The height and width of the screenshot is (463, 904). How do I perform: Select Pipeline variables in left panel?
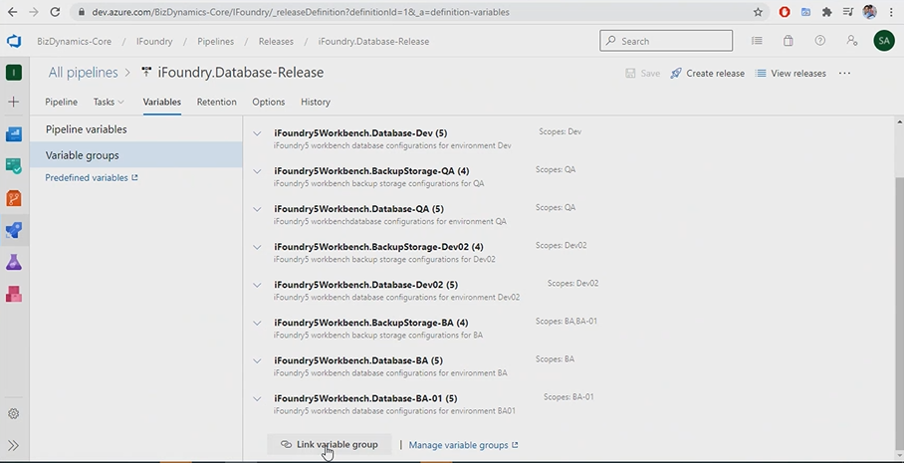click(x=136, y=129)
